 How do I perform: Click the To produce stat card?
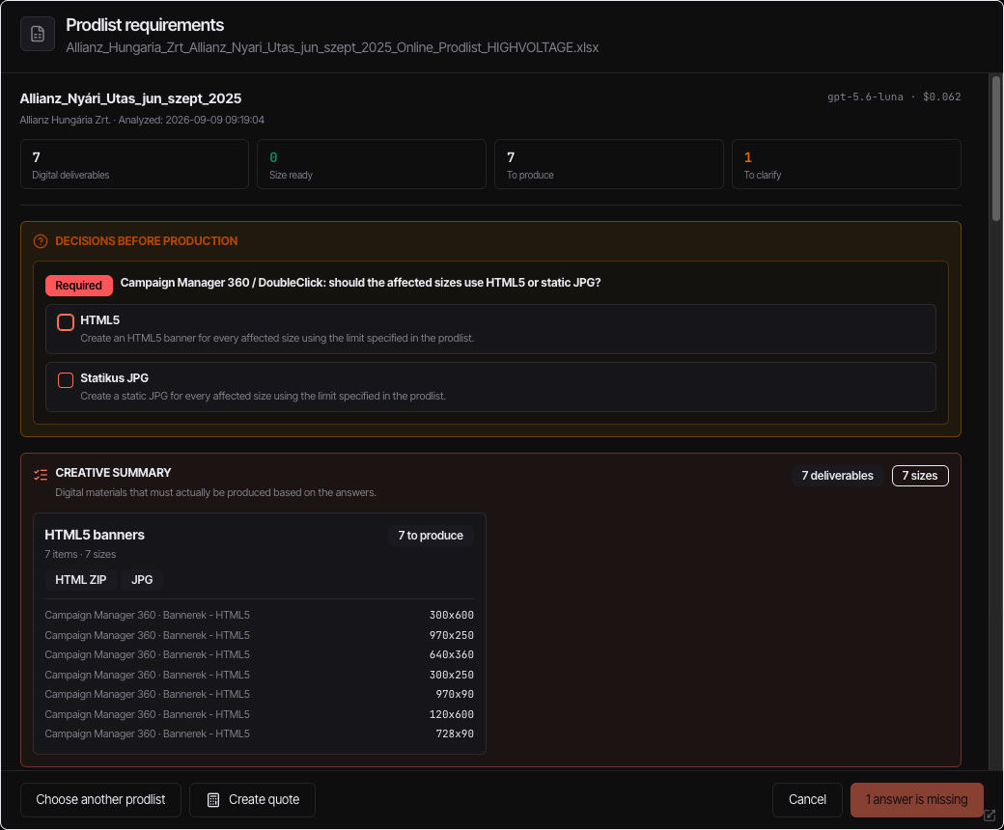click(x=609, y=164)
